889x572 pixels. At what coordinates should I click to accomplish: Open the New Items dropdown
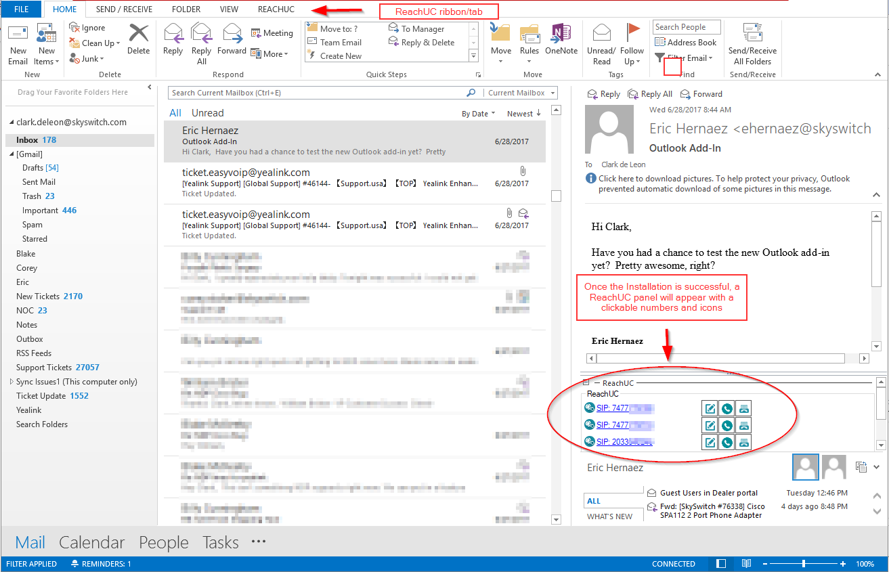point(47,45)
